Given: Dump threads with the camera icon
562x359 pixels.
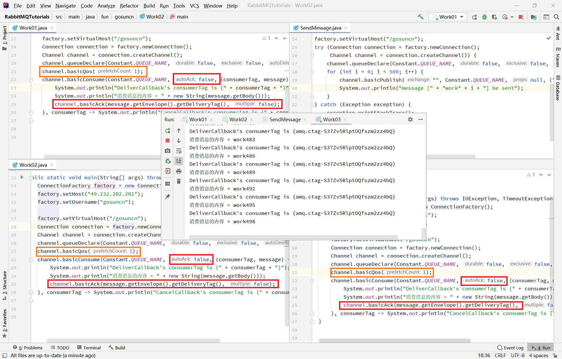Looking at the screenshot, I should click(x=168, y=151).
